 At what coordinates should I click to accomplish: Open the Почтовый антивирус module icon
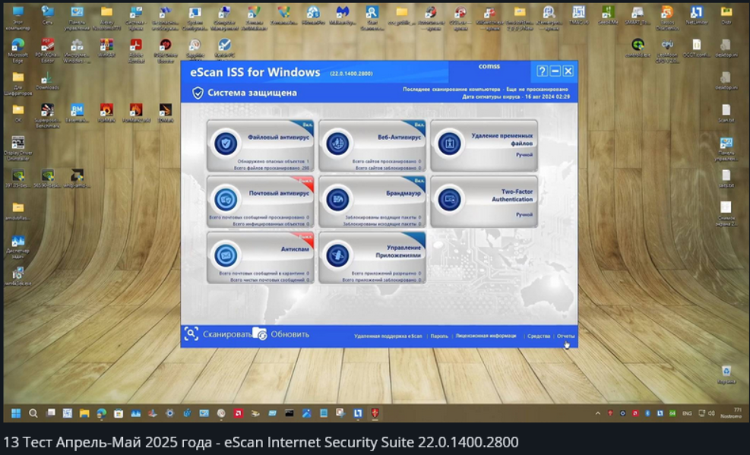(225, 199)
